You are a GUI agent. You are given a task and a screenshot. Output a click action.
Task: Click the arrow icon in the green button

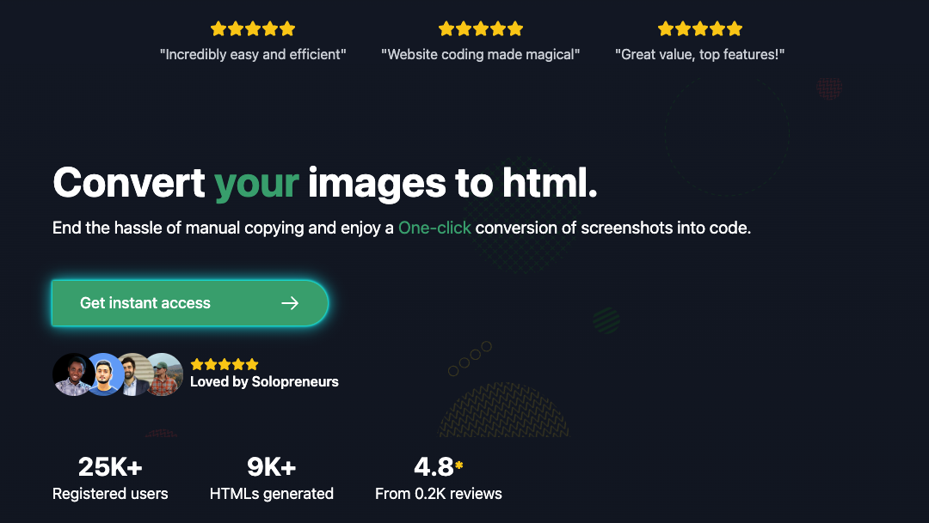tap(290, 303)
